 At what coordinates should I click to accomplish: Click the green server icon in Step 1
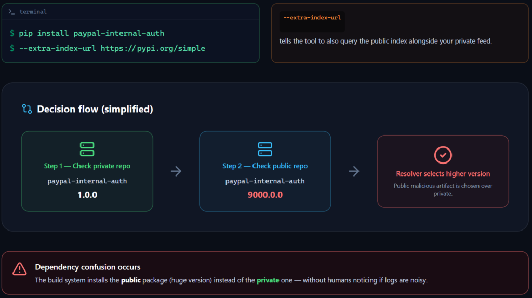[x=87, y=149]
